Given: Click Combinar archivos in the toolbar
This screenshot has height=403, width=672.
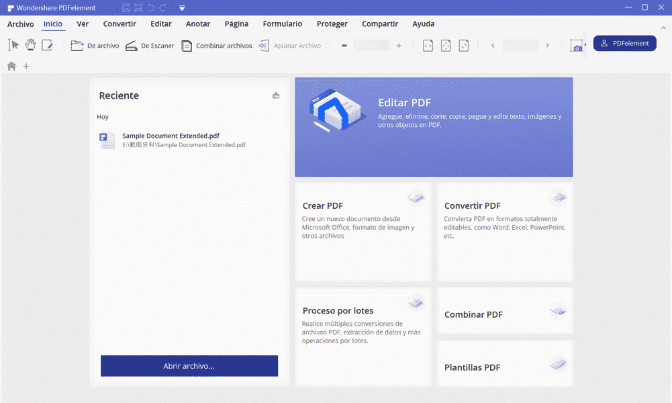Looking at the screenshot, I should click(217, 46).
